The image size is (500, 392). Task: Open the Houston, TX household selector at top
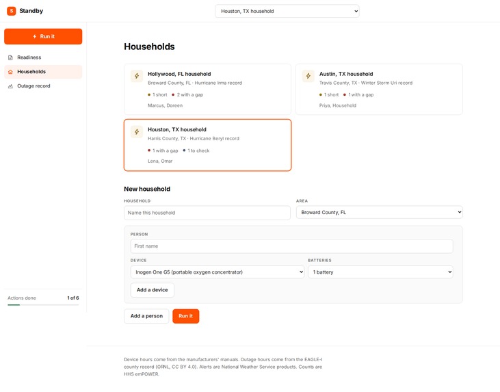pyautogui.click(x=287, y=11)
